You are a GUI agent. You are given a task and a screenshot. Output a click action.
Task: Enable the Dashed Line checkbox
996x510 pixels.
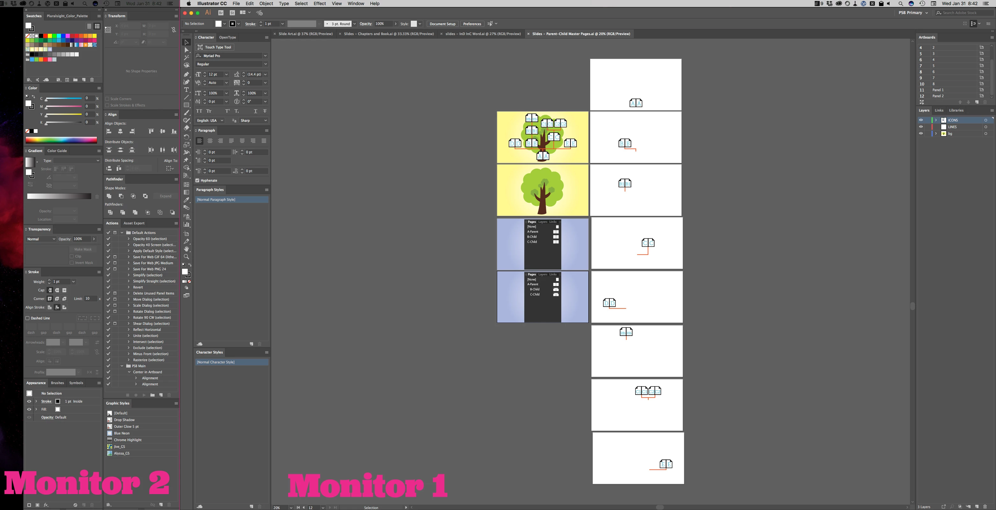27,318
